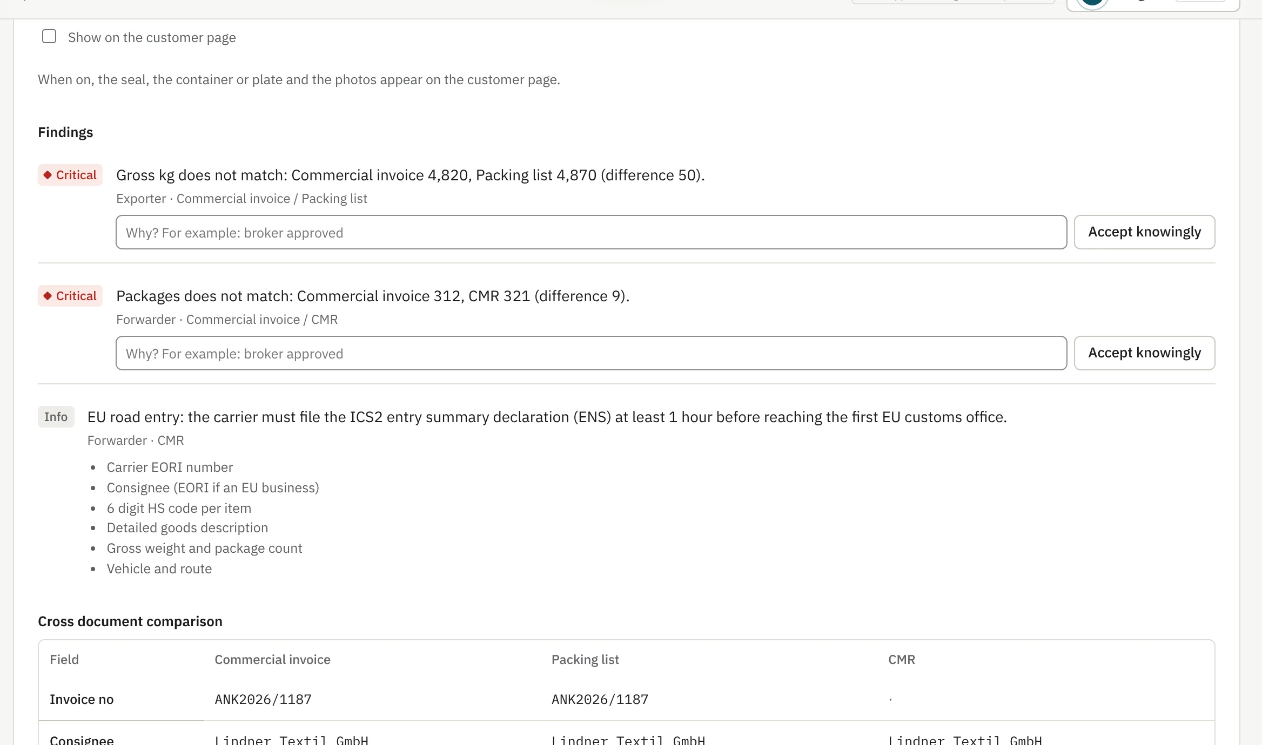Image resolution: width=1262 pixels, height=745 pixels.
Task: Click 'Vehicle and route' bullet
Action: pos(159,568)
